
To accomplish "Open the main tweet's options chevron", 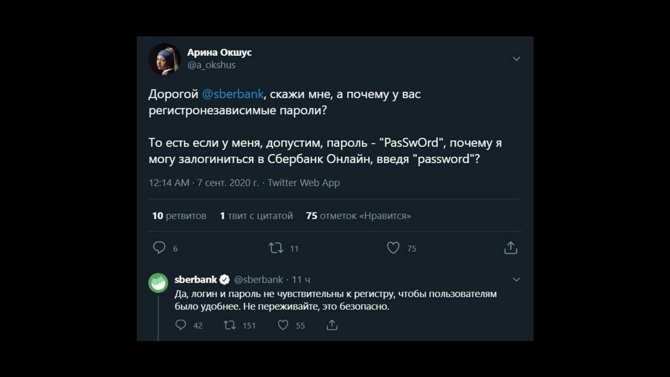I will (516, 59).
